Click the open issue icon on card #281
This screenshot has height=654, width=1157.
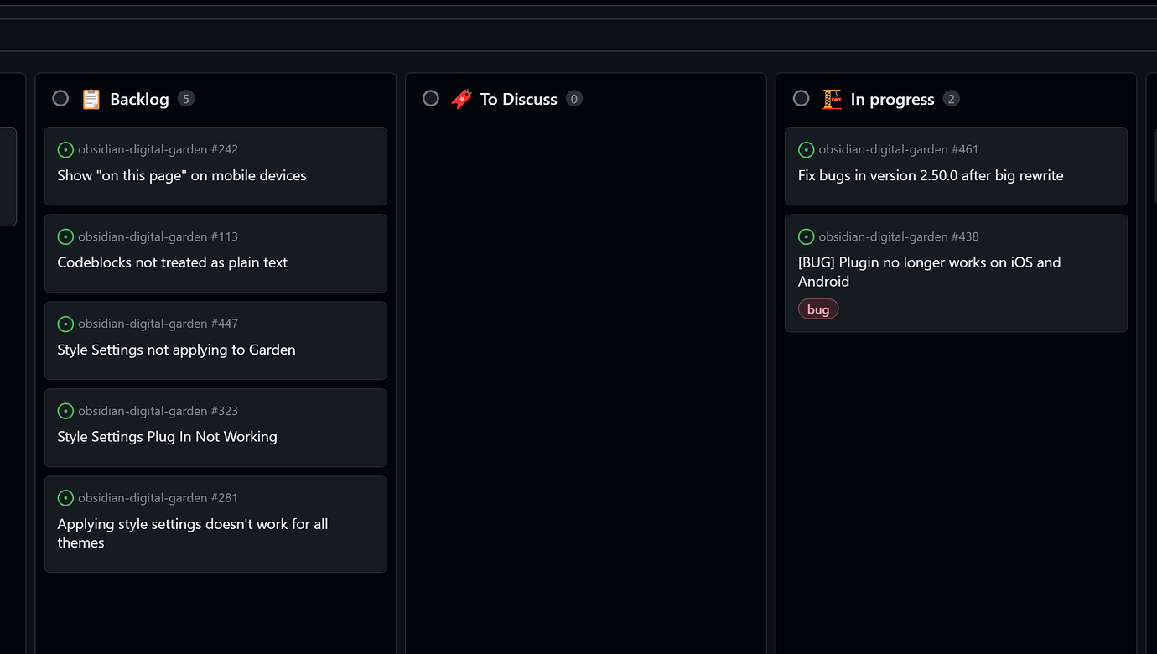[65, 498]
